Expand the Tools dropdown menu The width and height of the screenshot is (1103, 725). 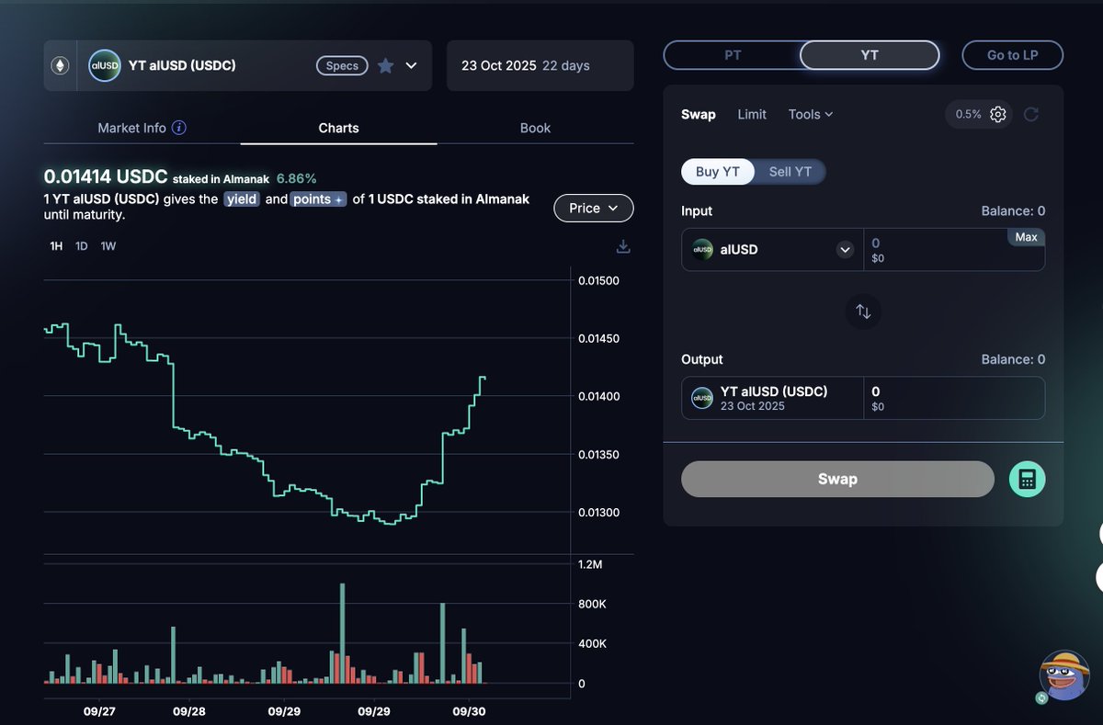click(x=810, y=114)
